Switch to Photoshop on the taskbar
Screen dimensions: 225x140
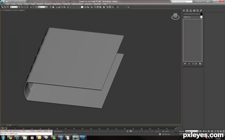click(x=83, y=138)
